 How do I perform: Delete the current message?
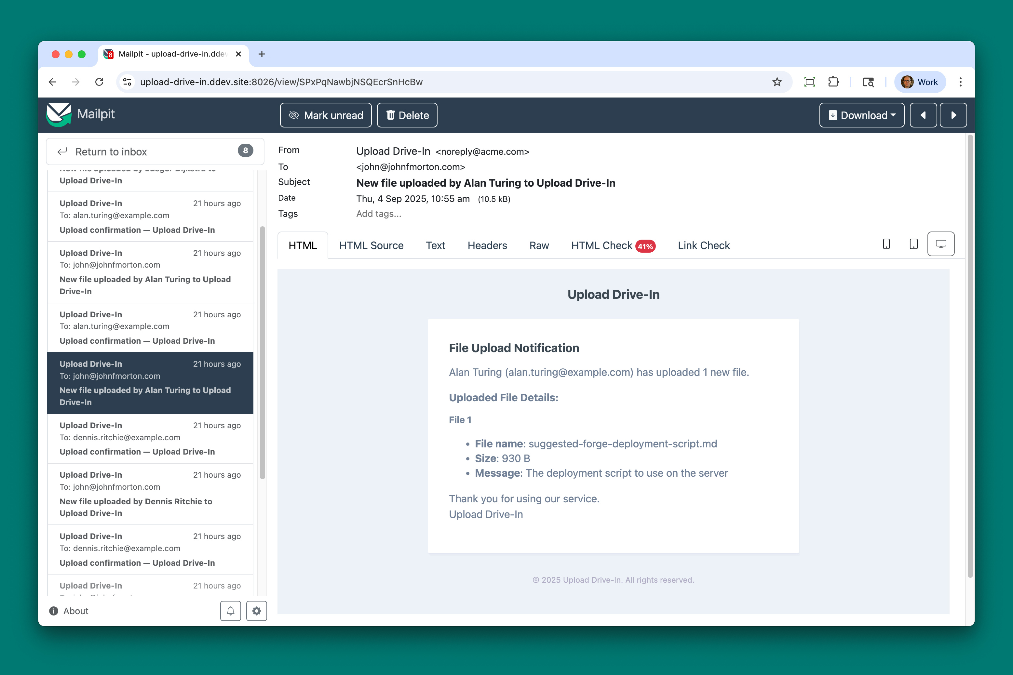tap(407, 115)
